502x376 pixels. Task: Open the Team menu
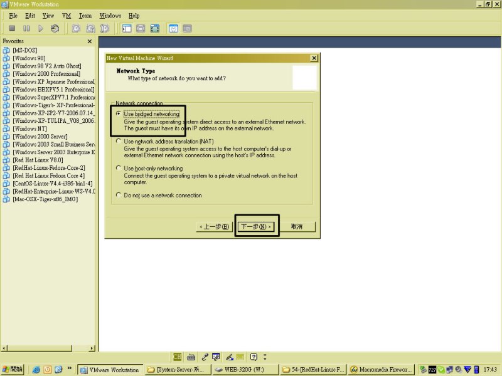pos(85,16)
